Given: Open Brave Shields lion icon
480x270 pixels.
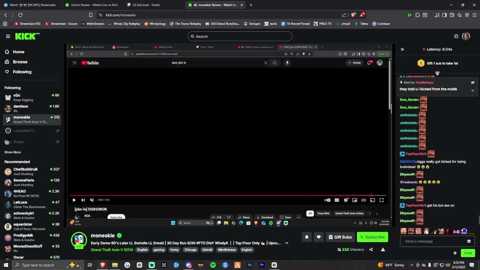Looking at the screenshot, I should pyautogui.click(x=353, y=15).
